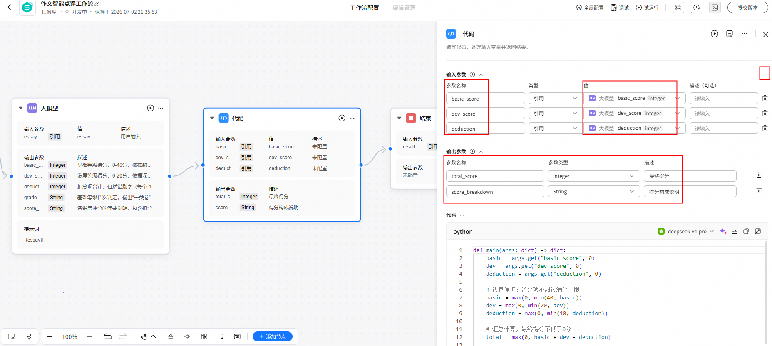
Task: Delete the basic_score input parameter row
Action: [765, 98]
